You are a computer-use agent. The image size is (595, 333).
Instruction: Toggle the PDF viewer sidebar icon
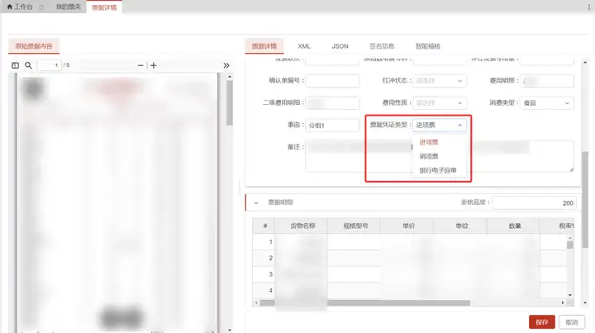pyautogui.click(x=15, y=65)
